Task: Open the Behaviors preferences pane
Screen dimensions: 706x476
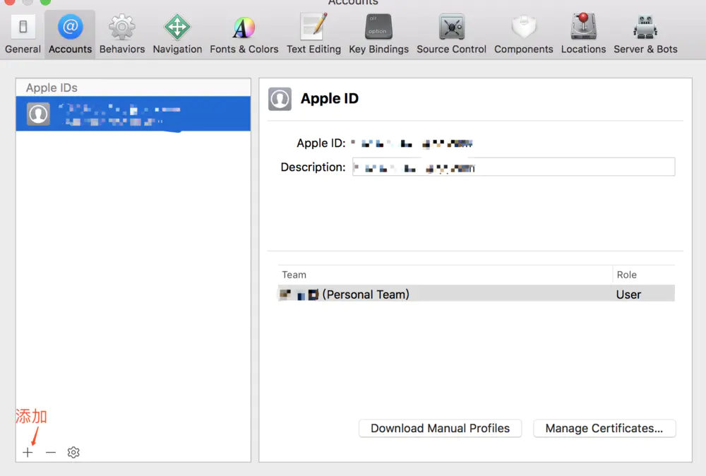Action: pyautogui.click(x=122, y=35)
